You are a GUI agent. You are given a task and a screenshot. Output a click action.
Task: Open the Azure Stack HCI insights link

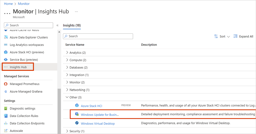(x=91, y=106)
